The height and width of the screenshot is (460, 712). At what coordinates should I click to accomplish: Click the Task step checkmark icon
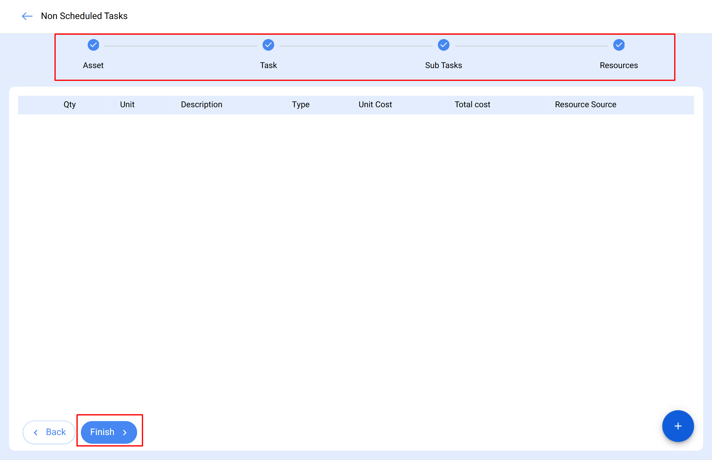[x=268, y=45]
